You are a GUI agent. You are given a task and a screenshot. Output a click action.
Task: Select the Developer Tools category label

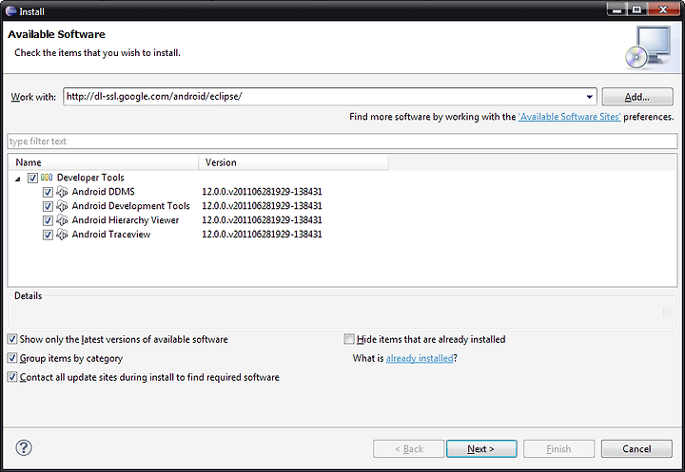(90, 178)
